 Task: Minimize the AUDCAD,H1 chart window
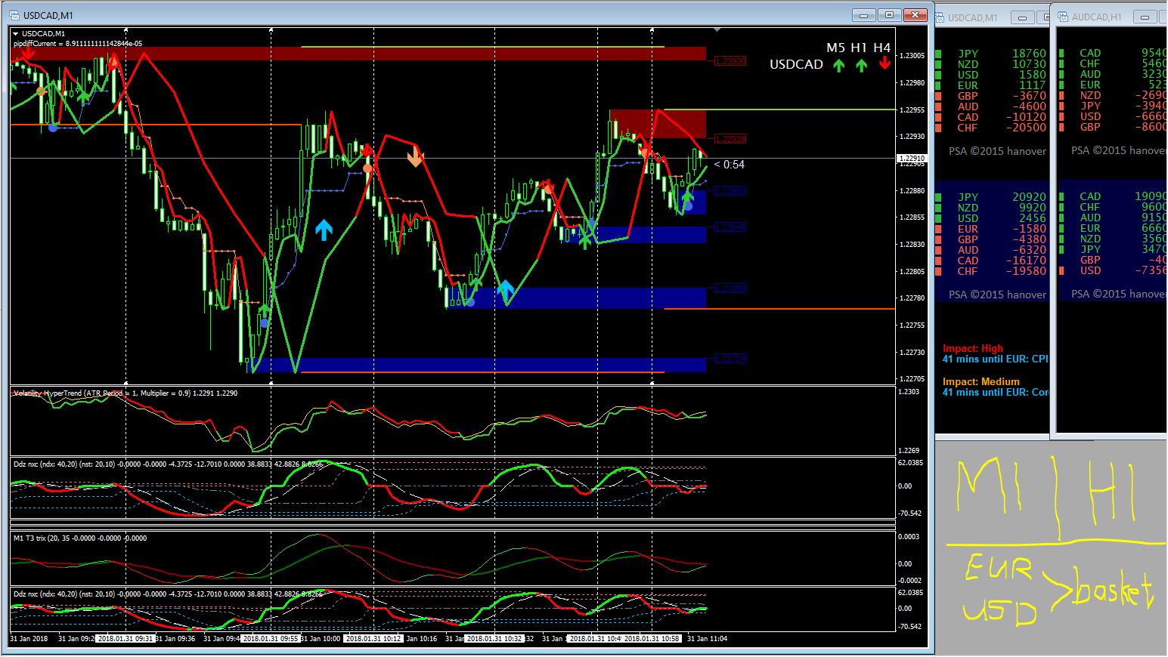(x=1145, y=17)
